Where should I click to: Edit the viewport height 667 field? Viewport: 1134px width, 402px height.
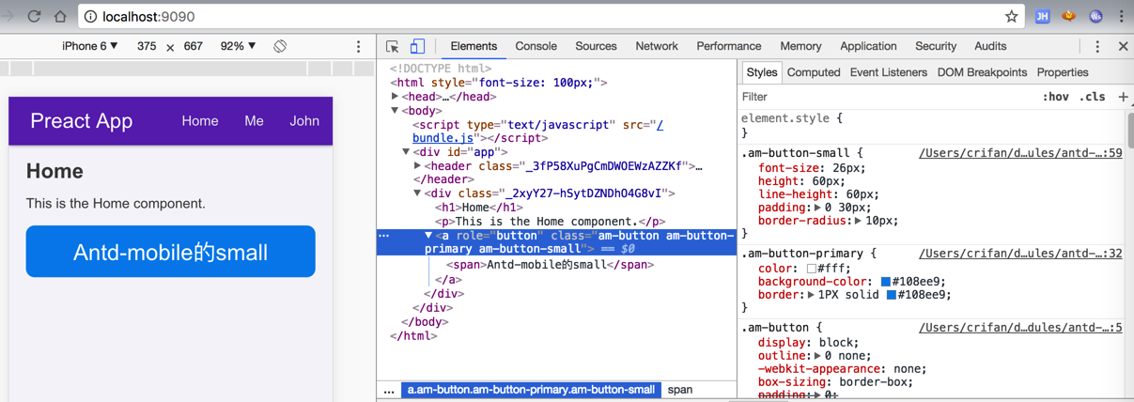pyautogui.click(x=194, y=46)
